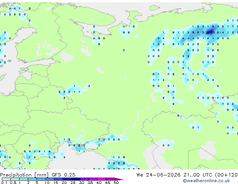
Task: Click the 5–10 mm legend color swatch
Action: pyautogui.click(x=41, y=179)
